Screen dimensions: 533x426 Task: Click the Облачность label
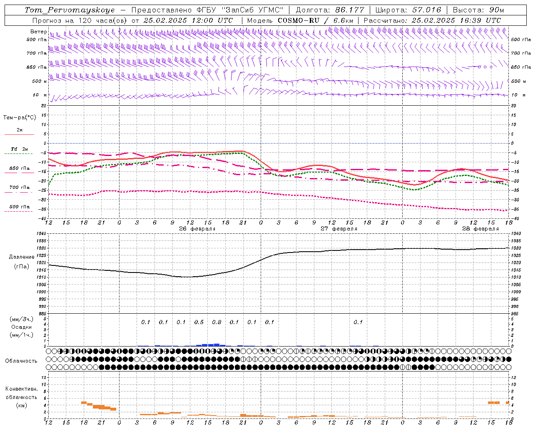click(21, 361)
